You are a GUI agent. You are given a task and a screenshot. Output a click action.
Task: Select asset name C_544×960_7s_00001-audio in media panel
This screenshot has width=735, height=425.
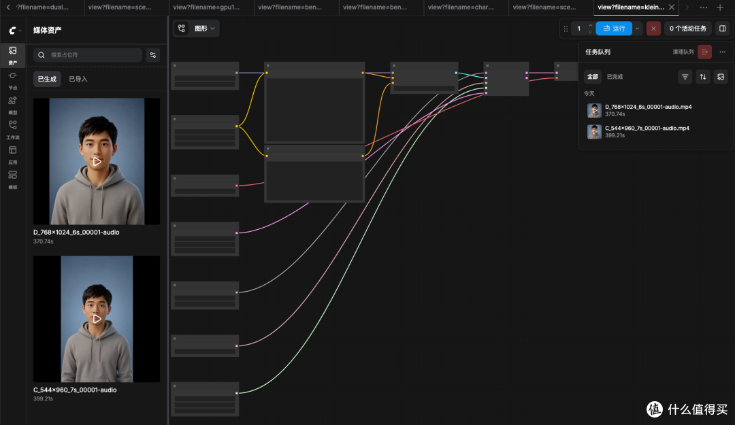(75, 390)
